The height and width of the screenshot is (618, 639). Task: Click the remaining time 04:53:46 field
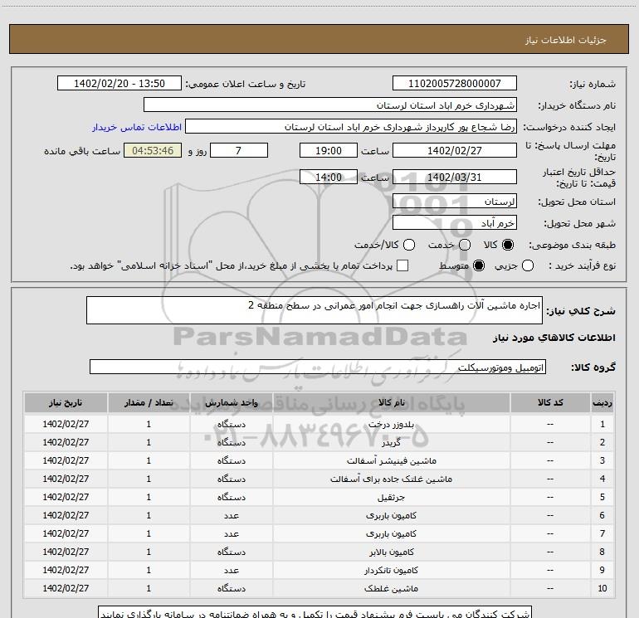153,150
